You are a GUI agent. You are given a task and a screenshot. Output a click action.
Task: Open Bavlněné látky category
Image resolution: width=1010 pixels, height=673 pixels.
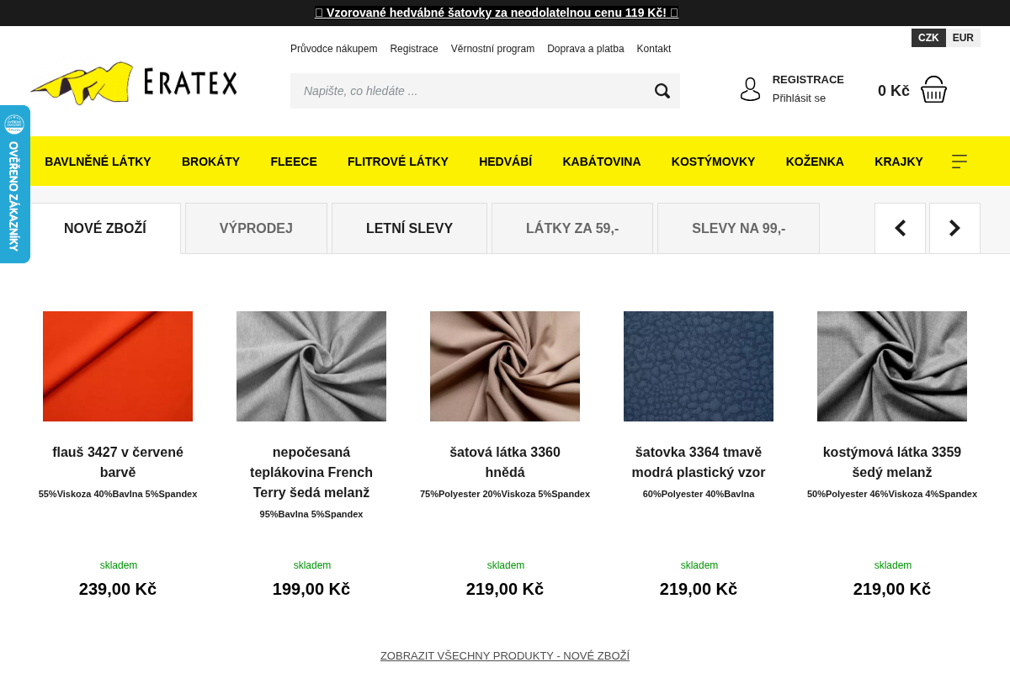tap(98, 162)
